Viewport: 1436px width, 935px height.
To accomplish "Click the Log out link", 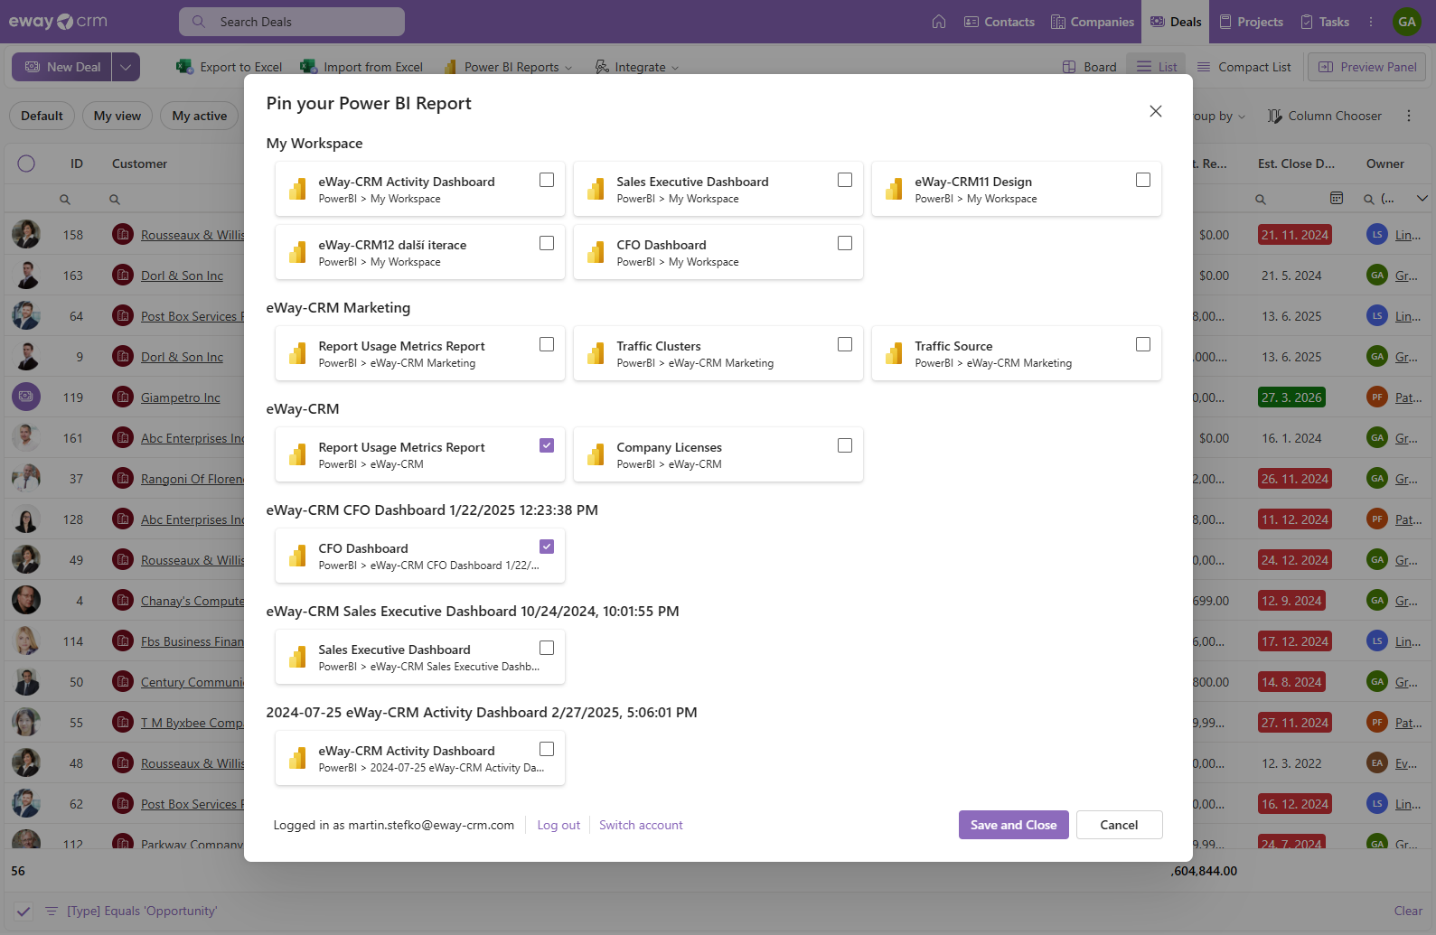I will [x=558, y=825].
